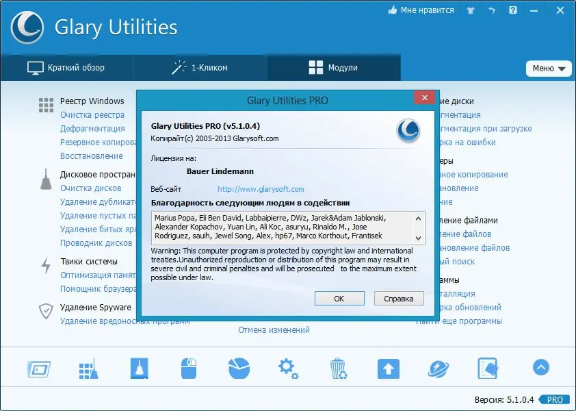
Task: Open Отмена изменений link
Action: [274, 330]
